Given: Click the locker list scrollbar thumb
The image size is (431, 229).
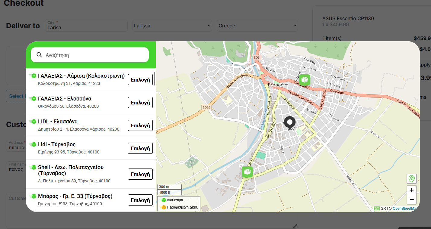Looking at the screenshot, I should point(155,79).
